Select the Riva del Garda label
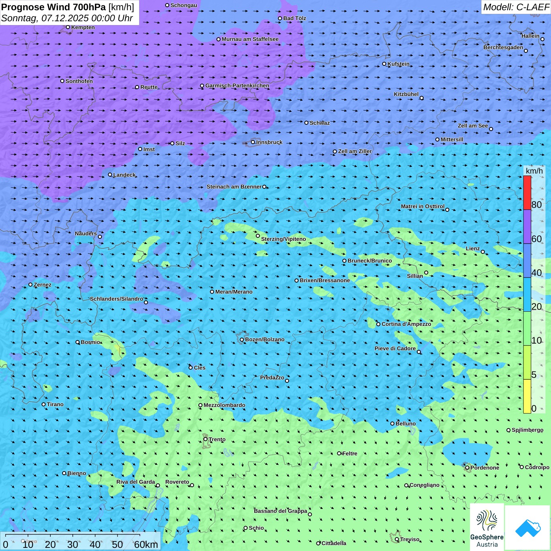 click(x=136, y=482)
